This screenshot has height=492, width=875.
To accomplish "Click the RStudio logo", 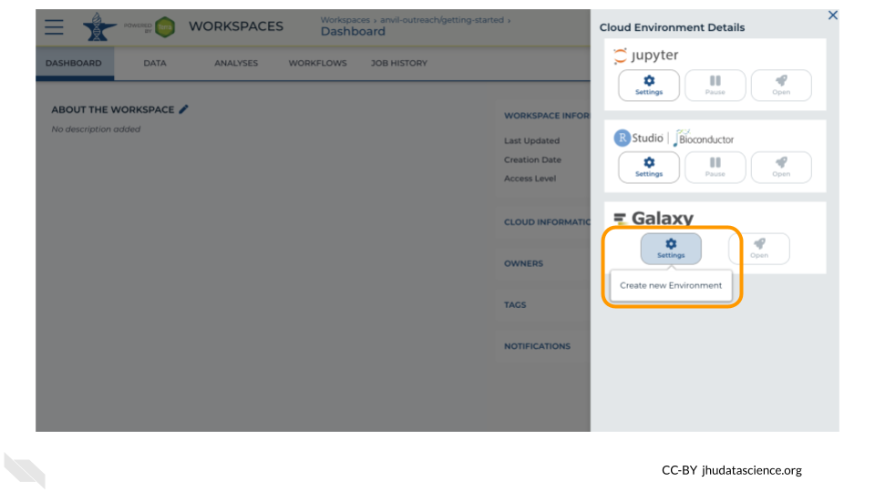I will click(638, 138).
